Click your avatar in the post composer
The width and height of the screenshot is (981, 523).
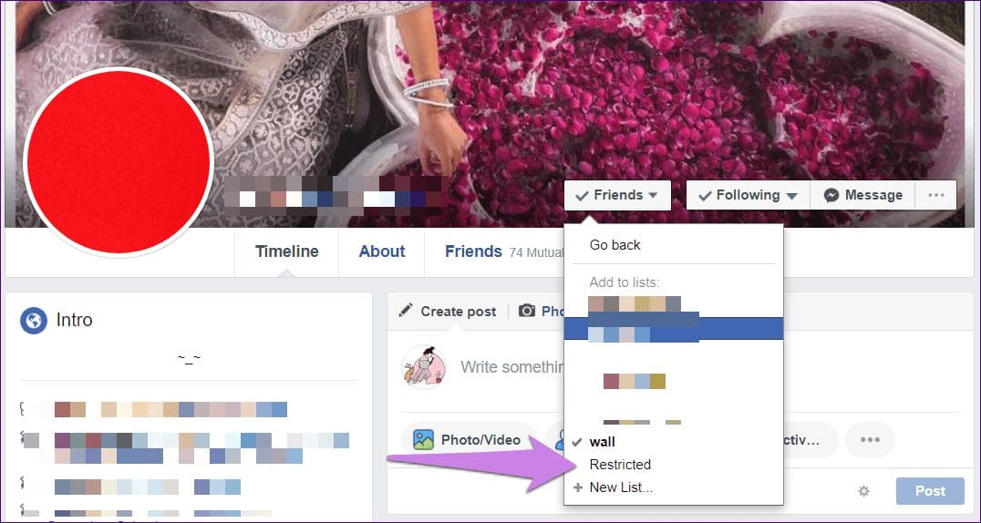coord(424,366)
